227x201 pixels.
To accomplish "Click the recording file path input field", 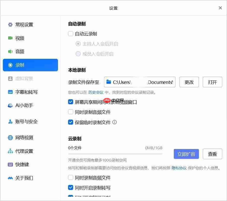I will 140,82.
